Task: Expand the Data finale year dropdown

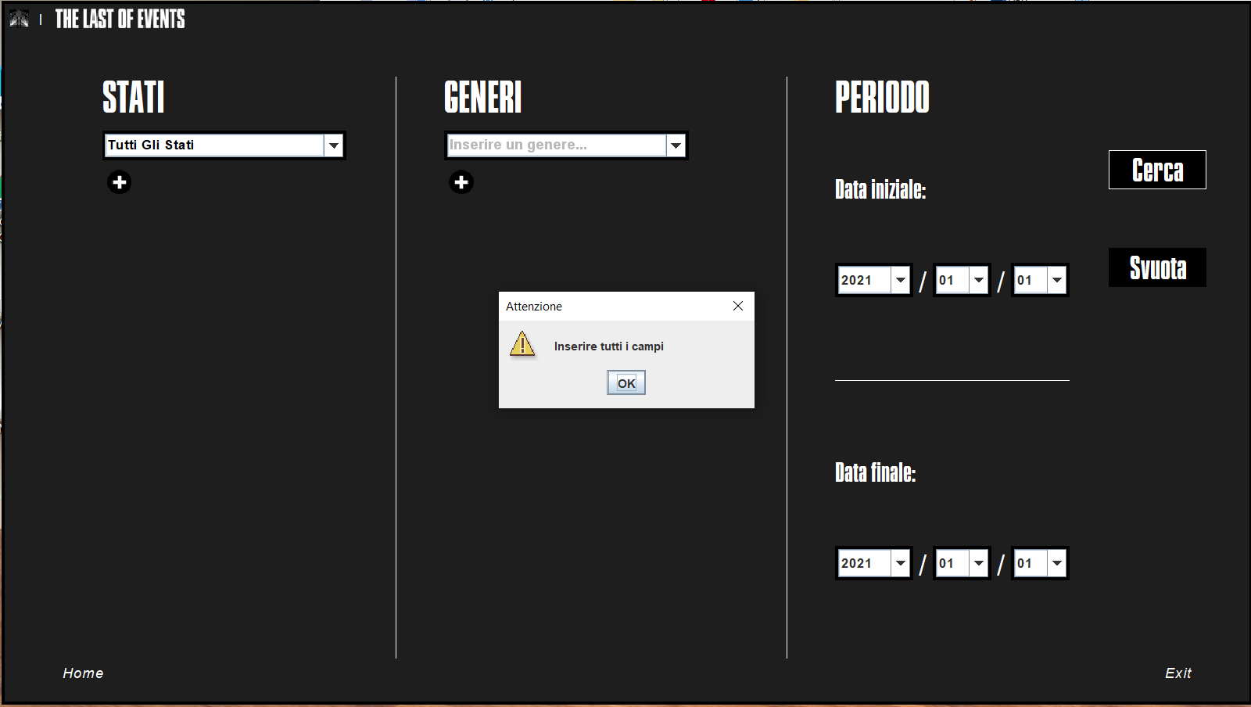Action: (901, 563)
